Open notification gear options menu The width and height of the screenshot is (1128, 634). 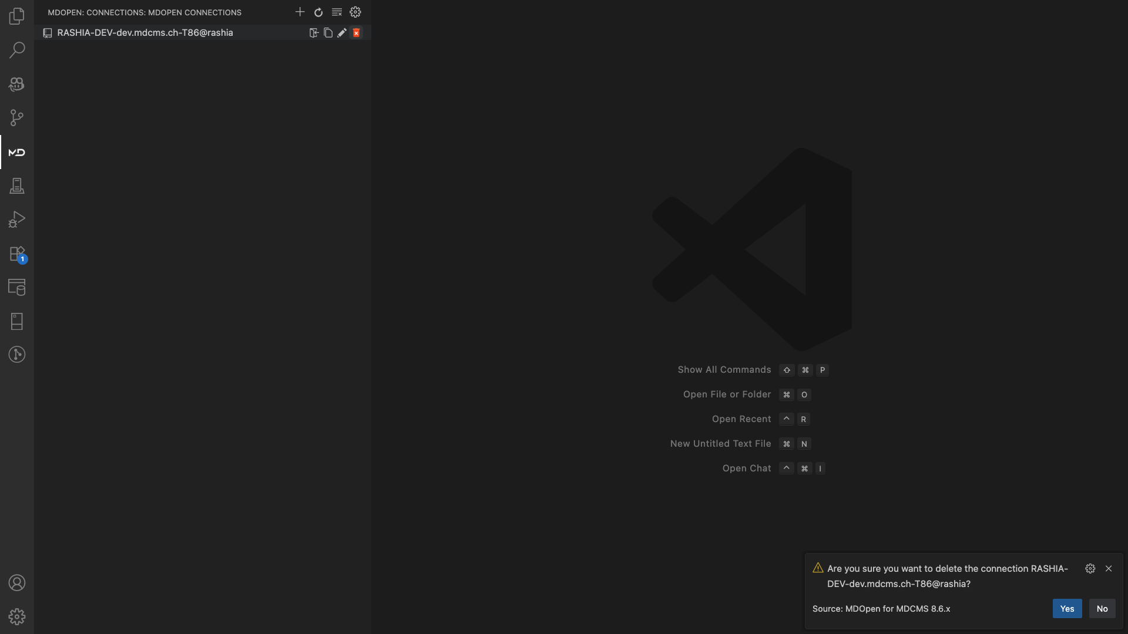point(1090,568)
